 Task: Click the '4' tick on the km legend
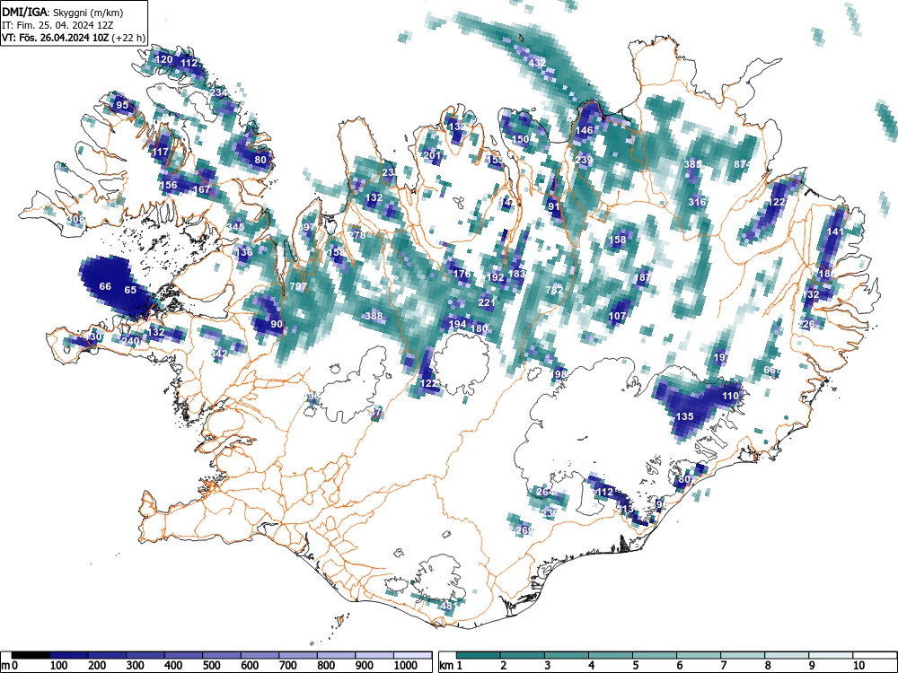[592, 666]
